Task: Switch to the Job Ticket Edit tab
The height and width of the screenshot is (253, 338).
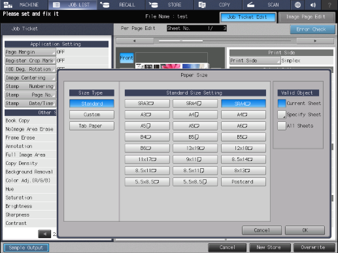Action: pos(248,17)
